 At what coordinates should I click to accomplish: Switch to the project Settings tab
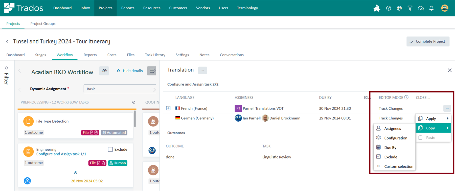click(182, 55)
